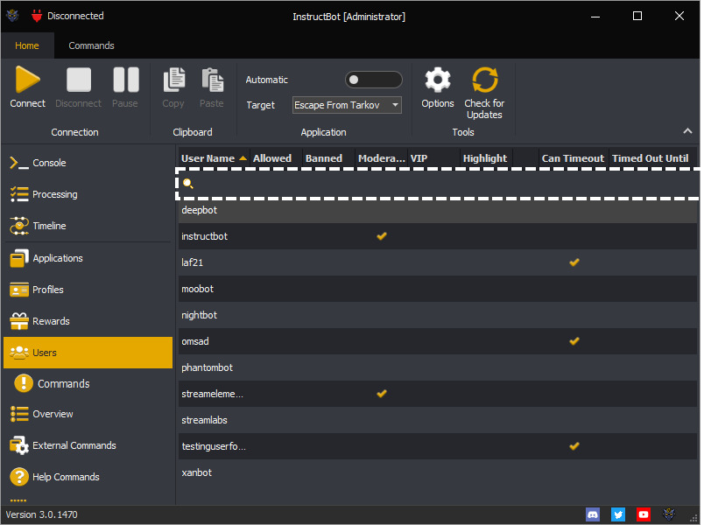Image resolution: width=704 pixels, height=525 pixels.
Task: Select the phantombot user row
Action: point(438,367)
